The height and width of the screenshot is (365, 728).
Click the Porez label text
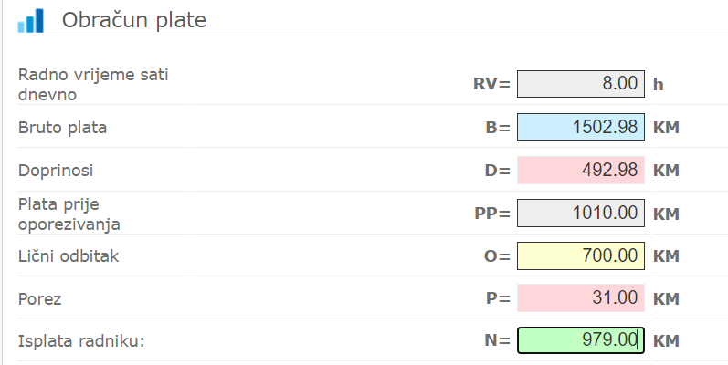pyautogui.click(x=39, y=298)
